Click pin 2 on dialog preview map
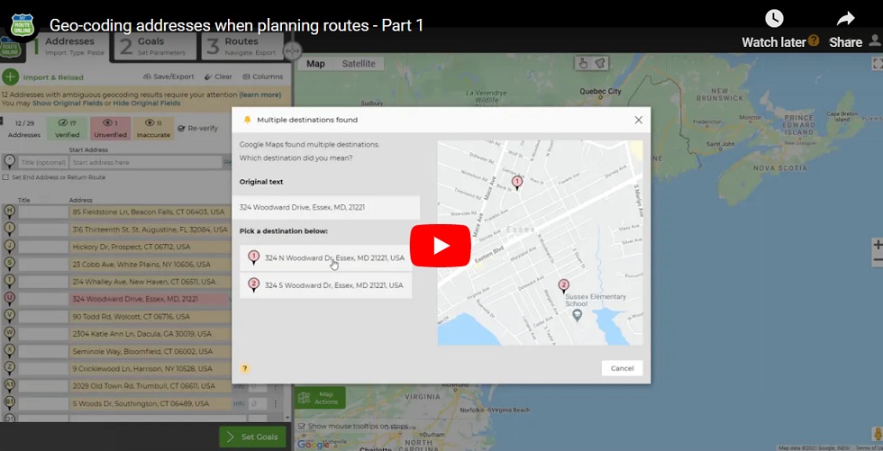883x451 pixels. click(x=563, y=287)
